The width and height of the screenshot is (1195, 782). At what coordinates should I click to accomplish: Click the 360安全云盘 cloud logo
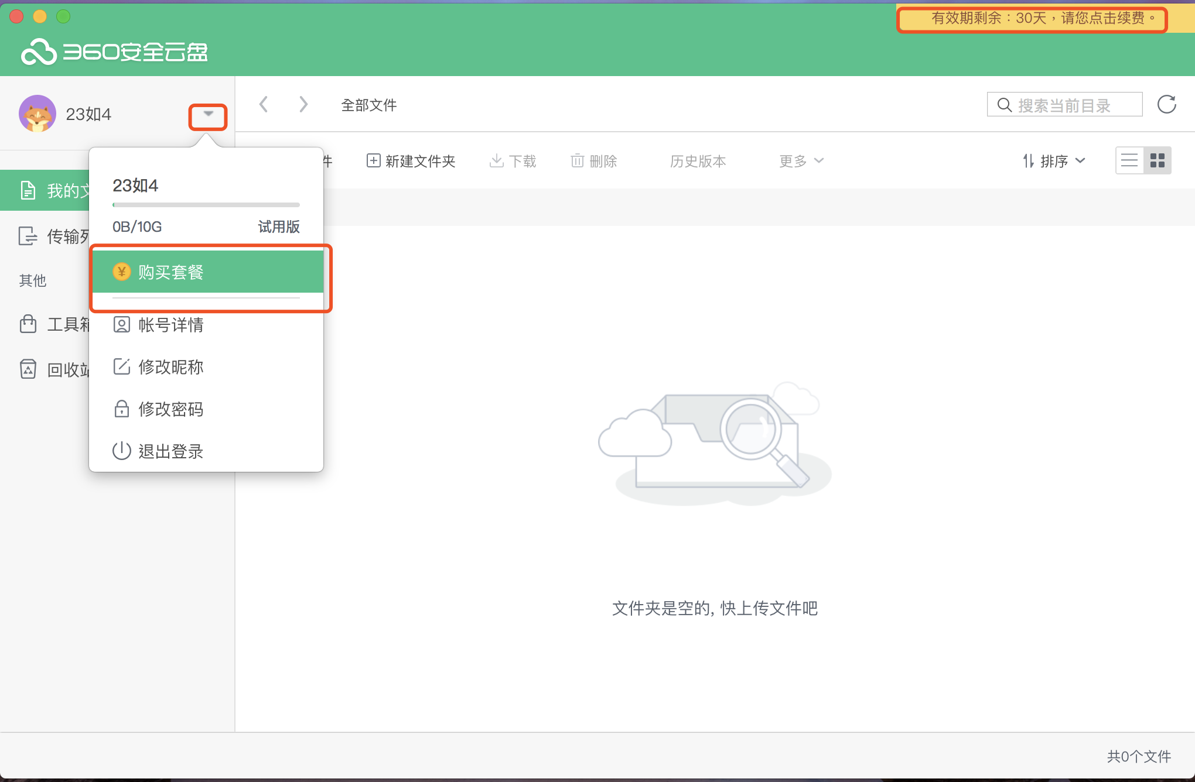pyautogui.click(x=114, y=52)
